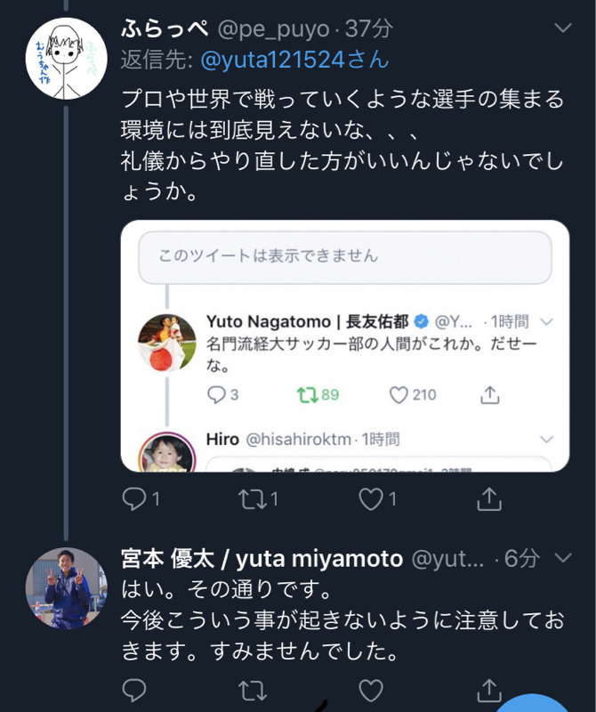596x712 pixels.
Task: Open the embedded Yuto Nagatomo screenshot image
Action: pyautogui.click(x=345, y=346)
